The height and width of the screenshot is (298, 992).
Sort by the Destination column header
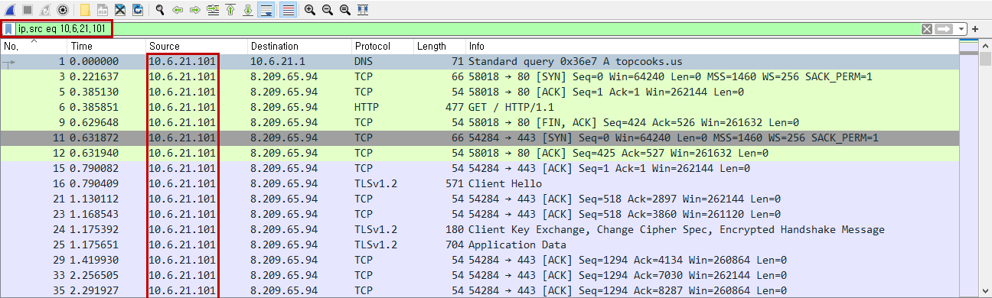pyautogui.click(x=299, y=47)
